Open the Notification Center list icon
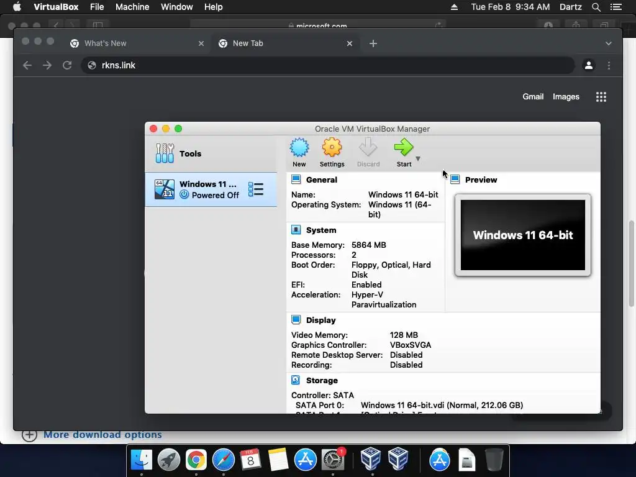 coord(616,7)
